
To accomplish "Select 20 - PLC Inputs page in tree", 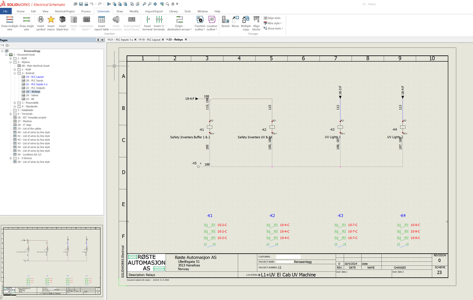I will point(34,81).
